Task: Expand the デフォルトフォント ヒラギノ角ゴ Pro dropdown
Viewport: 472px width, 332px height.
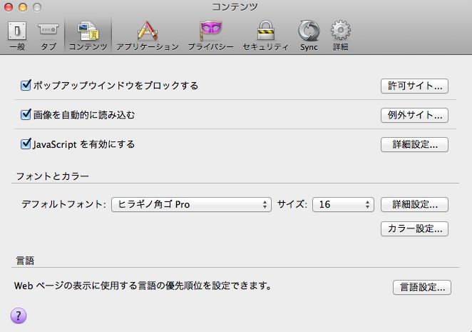Action: 191,205
